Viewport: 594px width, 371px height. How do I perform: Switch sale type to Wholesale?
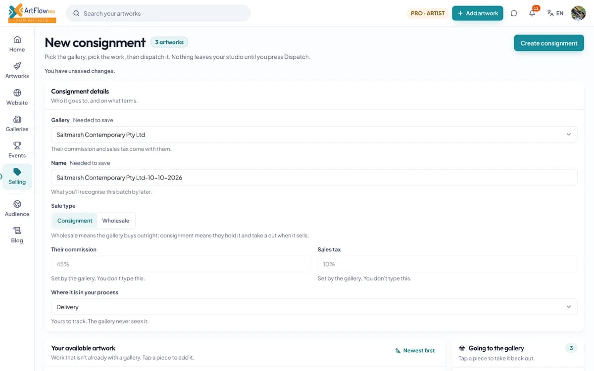[116, 221]
